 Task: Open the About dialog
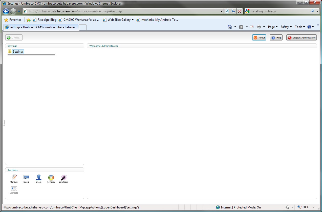[259, 38]
